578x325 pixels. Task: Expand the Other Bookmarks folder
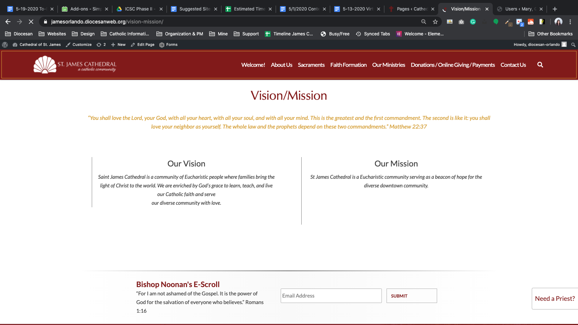(551, 34)
